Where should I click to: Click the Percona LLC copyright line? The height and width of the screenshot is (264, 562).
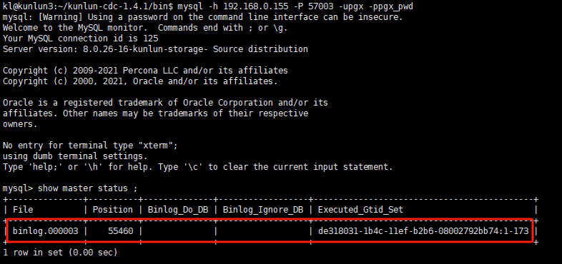(145, 71)
